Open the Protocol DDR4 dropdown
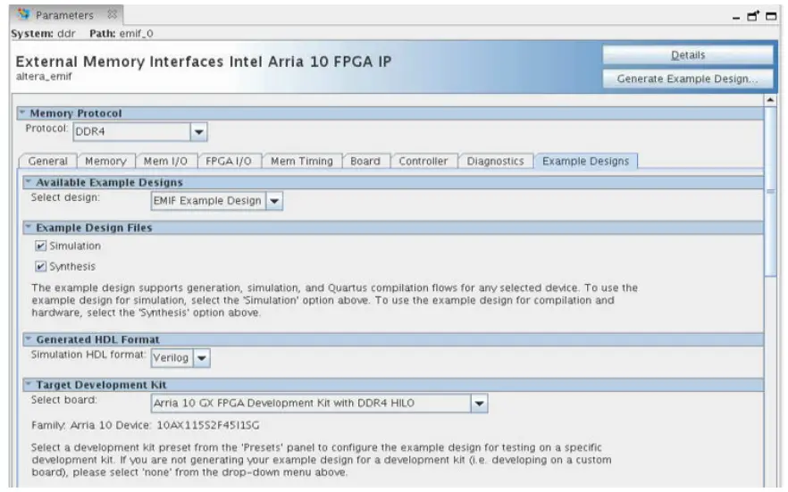This screenshot has width=788, height=492. [198, 132]
